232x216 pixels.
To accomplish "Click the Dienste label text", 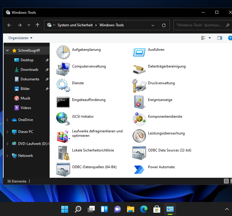I will coord(78,83).
